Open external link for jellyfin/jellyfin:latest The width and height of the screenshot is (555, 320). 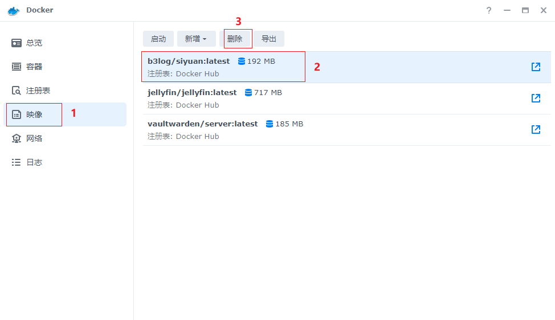tap(536, 98)
